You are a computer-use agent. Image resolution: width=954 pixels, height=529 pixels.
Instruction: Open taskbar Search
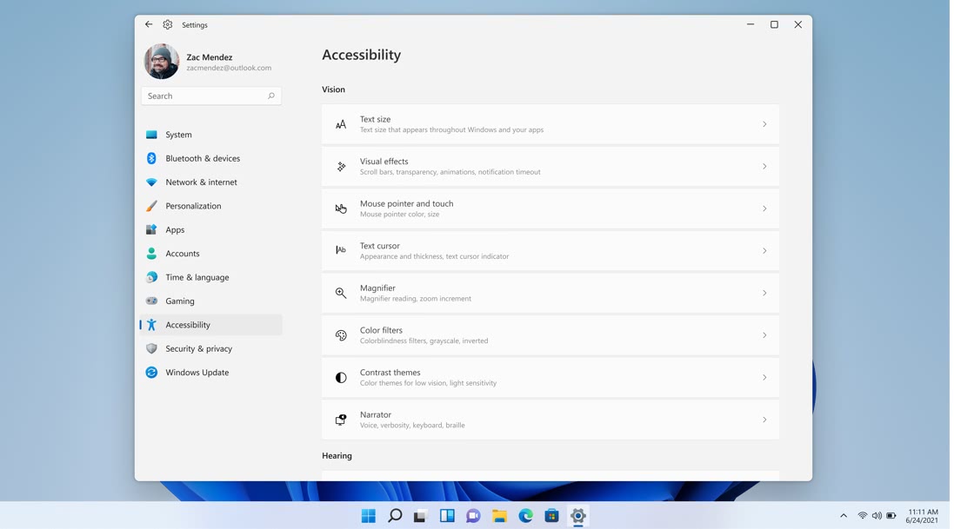(x=395, y=516)
